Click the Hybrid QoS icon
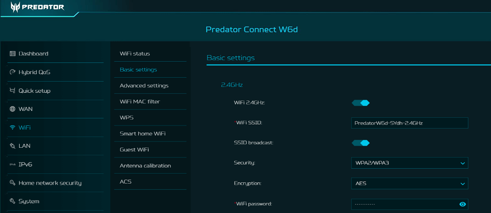The width and height of the screenshot is (491, 213). coord(13,72)
